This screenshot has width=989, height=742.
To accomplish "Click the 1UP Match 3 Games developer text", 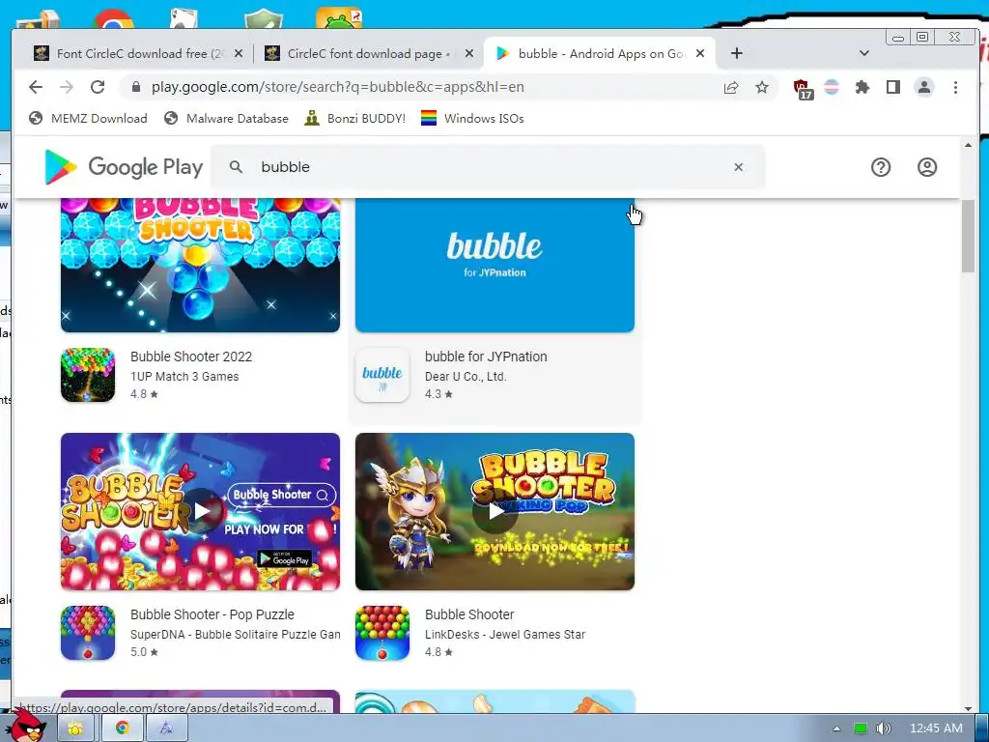I will (184, 377).
